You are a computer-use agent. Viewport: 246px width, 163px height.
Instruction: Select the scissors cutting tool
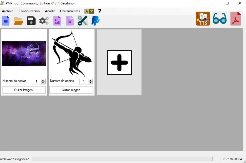click(82, 21)
